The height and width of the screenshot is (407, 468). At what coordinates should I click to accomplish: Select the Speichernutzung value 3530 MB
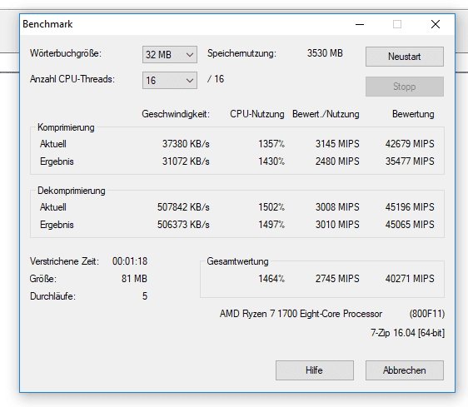(325, 53)
